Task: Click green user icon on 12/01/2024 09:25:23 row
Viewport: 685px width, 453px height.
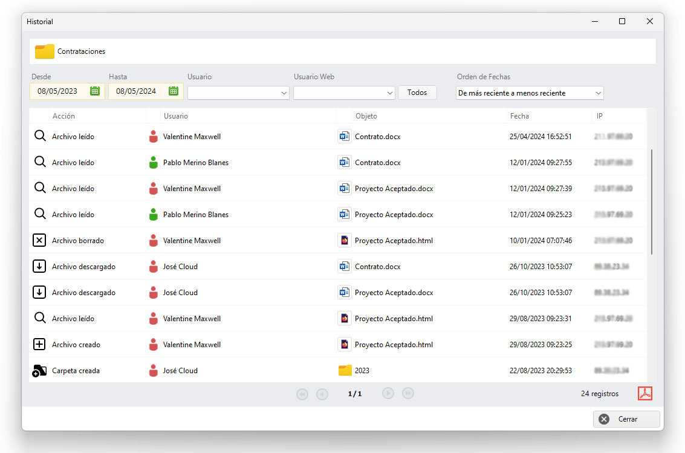Action: (154, 214)
